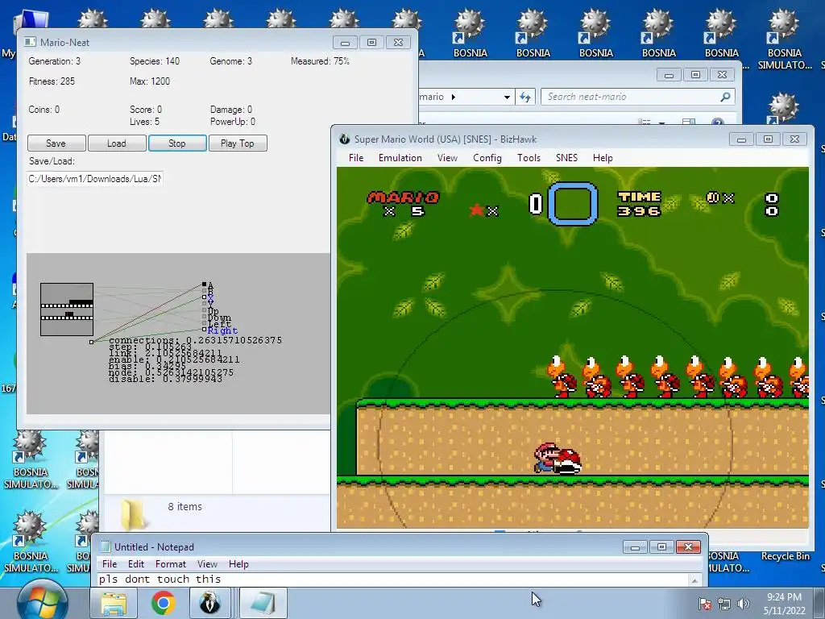Click the BizHawk game display area

click(x=573, y=347)
